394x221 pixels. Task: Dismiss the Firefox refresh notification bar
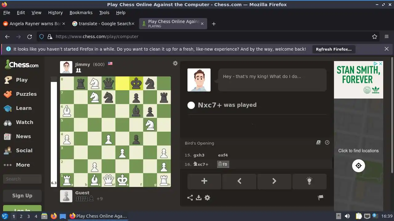point(387,49)
